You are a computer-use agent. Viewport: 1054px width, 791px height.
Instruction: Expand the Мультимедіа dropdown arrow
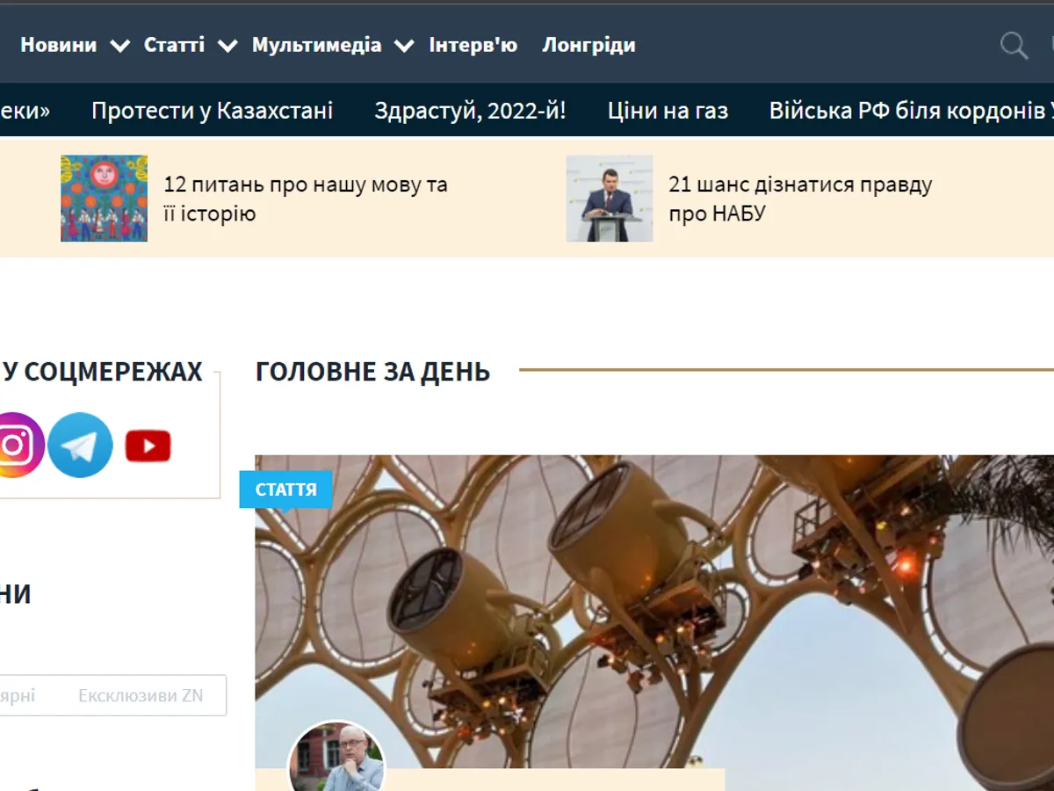tap(404, 46)
